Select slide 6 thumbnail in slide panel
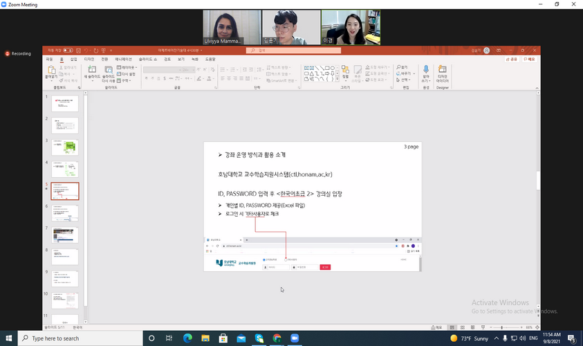This screenshot has height=346, width=583. coord(70,212)
